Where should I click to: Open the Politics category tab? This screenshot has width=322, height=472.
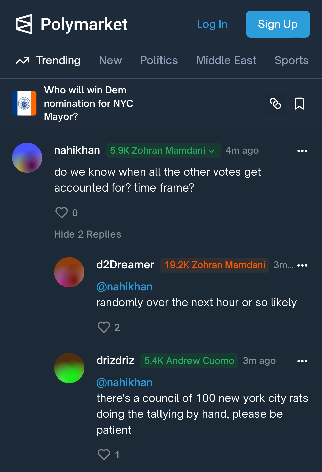tap(159, 60)
